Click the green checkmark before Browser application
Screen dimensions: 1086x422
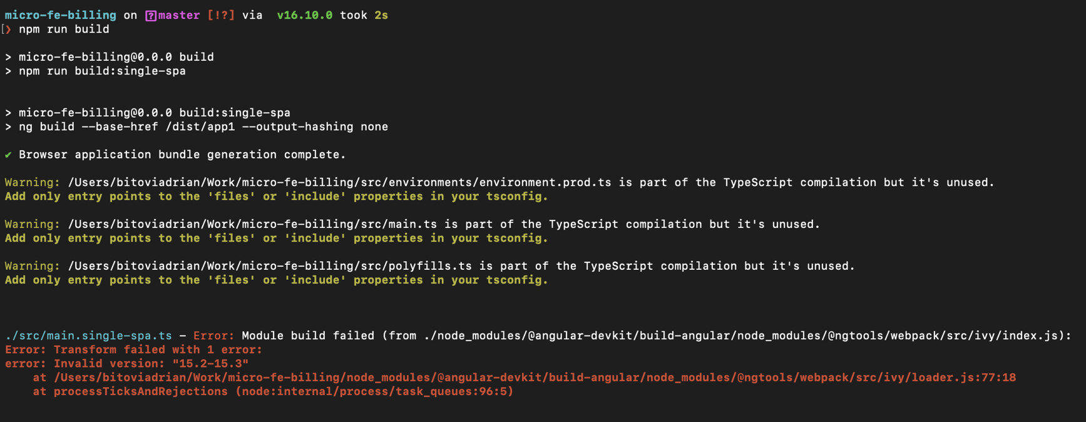pyautogui.click(x=8, y=155)
